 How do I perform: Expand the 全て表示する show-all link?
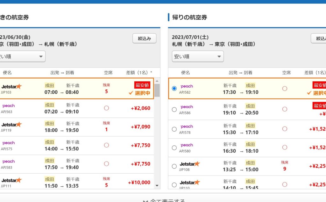point(164,200)
